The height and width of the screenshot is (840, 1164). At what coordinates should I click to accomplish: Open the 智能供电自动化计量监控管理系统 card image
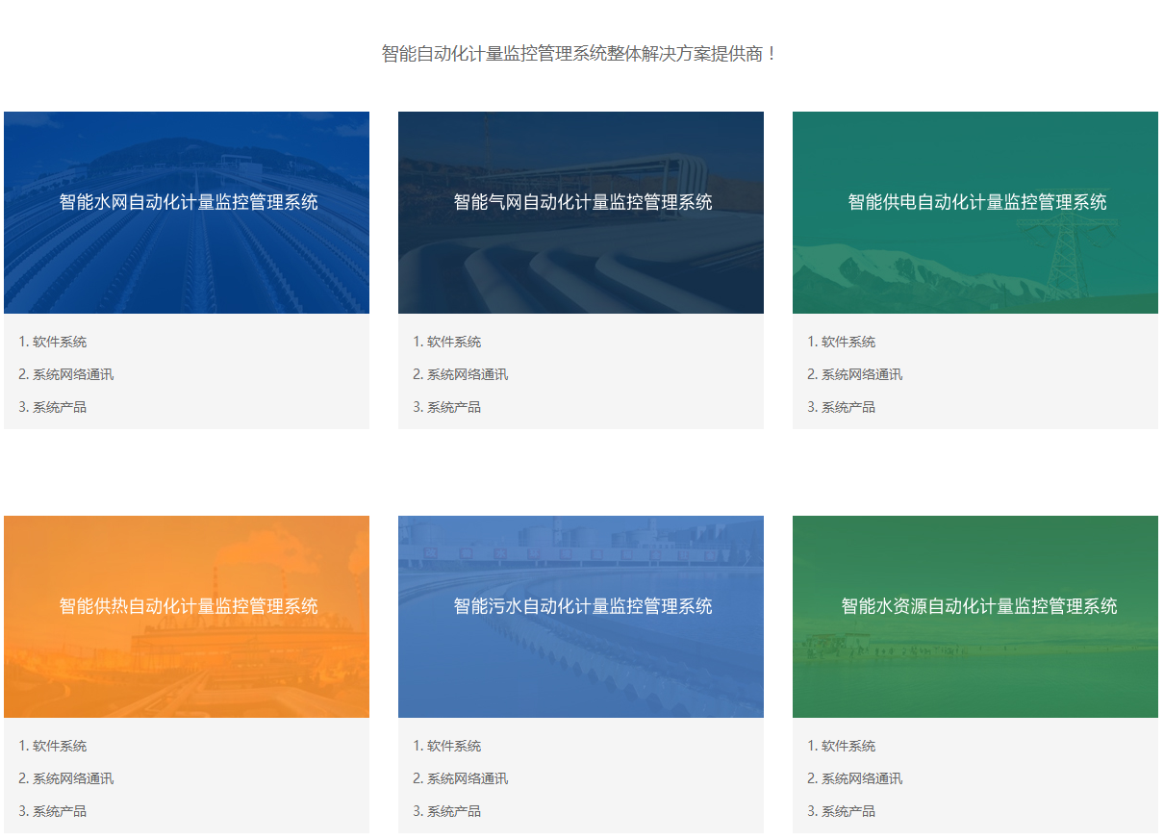975,213
